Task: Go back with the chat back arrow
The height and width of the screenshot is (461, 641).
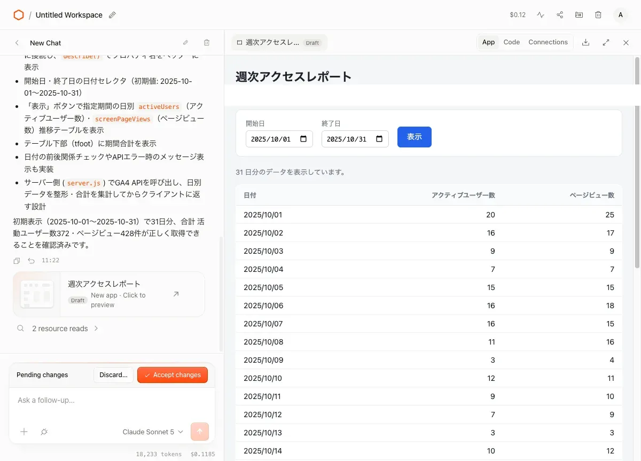Action: [17, 43]
